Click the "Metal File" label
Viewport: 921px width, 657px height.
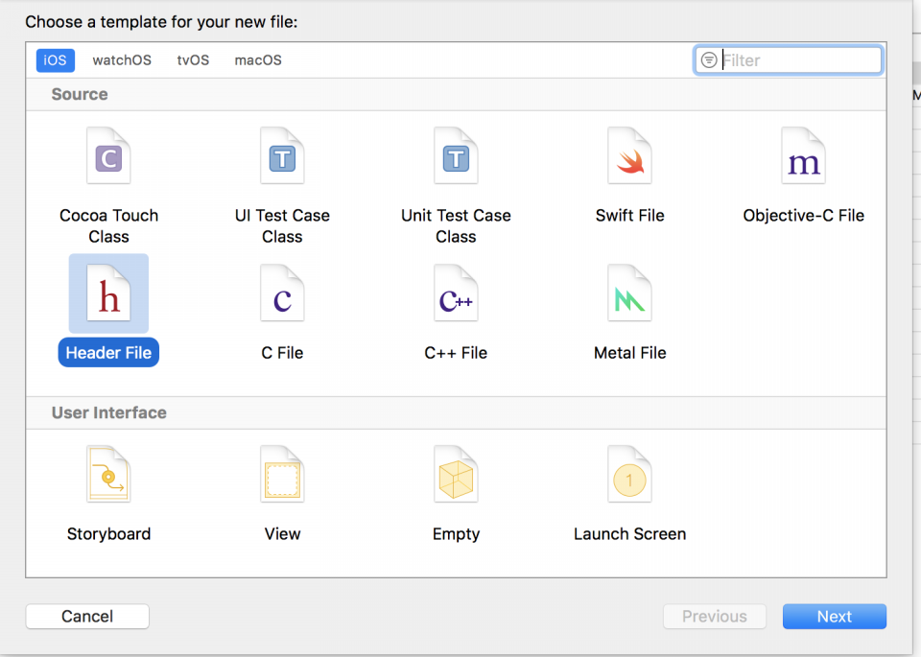[x=629, y=353]
